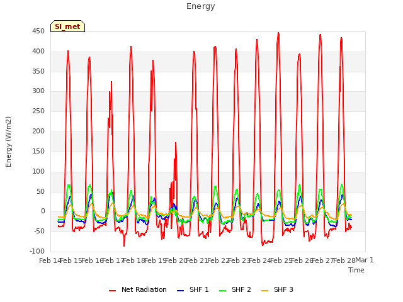Image resolution: width=403 pixels, height=302 pixels.
Task: Click the 250 y-axis tick label
Action: (38, 111)
